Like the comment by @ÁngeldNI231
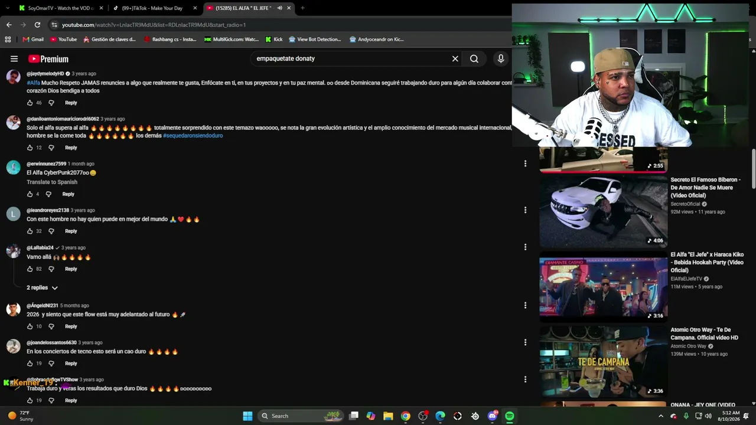This screenshot has height=425, width=756. click(x=30, y=326)
